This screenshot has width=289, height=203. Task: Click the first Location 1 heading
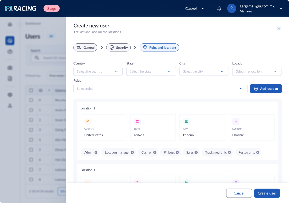coord(88,108)
